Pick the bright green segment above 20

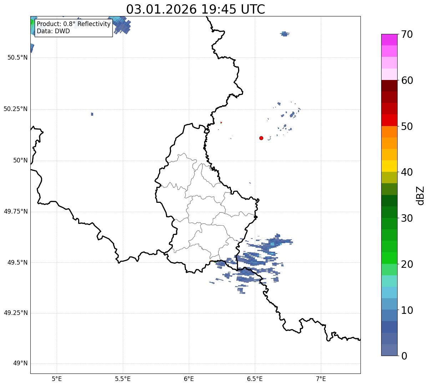(x=389, y=258)
